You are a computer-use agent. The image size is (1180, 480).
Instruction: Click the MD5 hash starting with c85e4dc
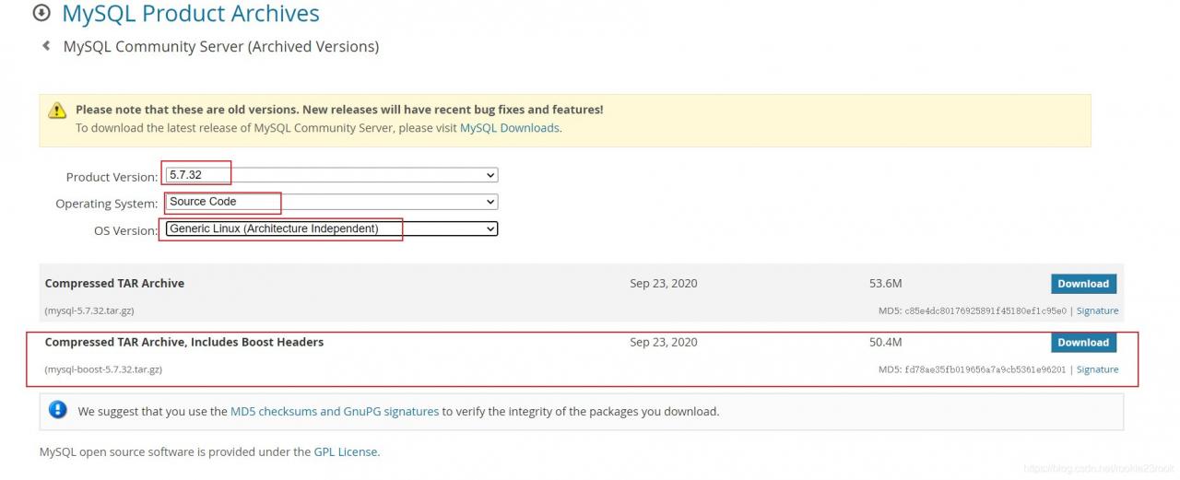click(985, 311)
